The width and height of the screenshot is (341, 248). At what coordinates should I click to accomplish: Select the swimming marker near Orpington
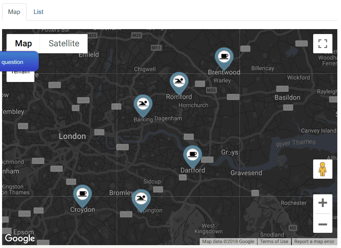(141, 200)
